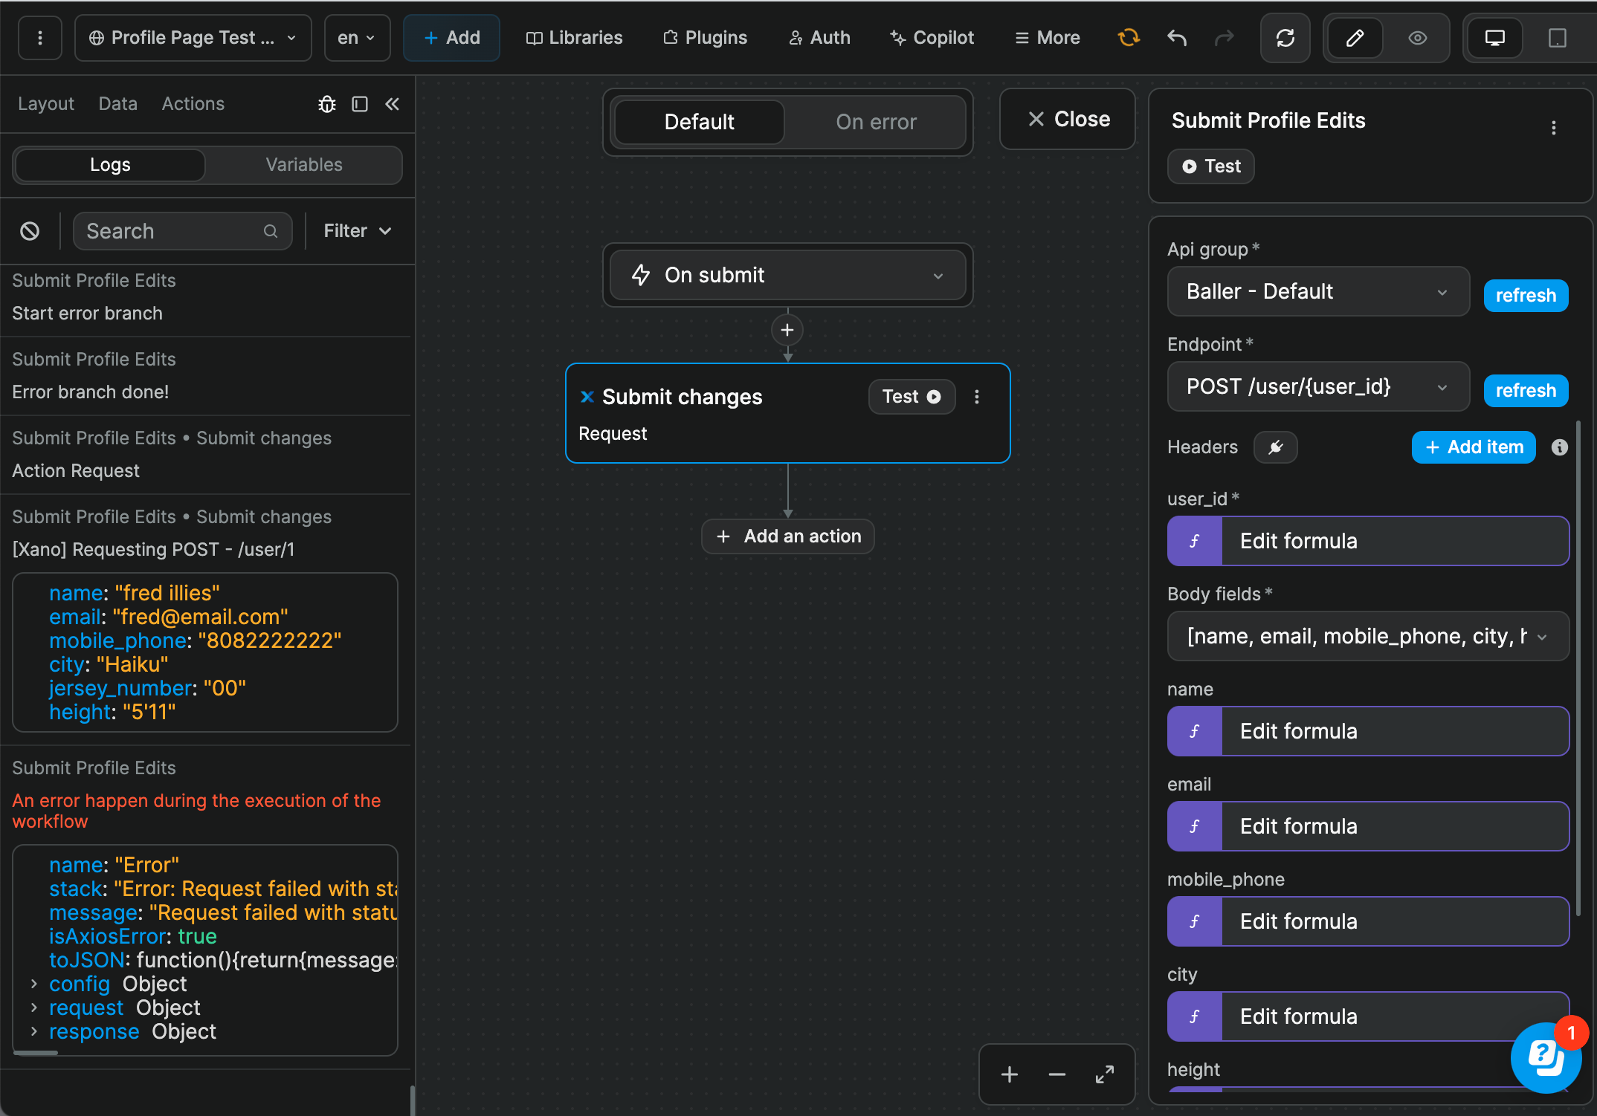The width and height of the screenshot is (1597, 1116).
Task: Switch to the On error branch
Action: (876, 122)
